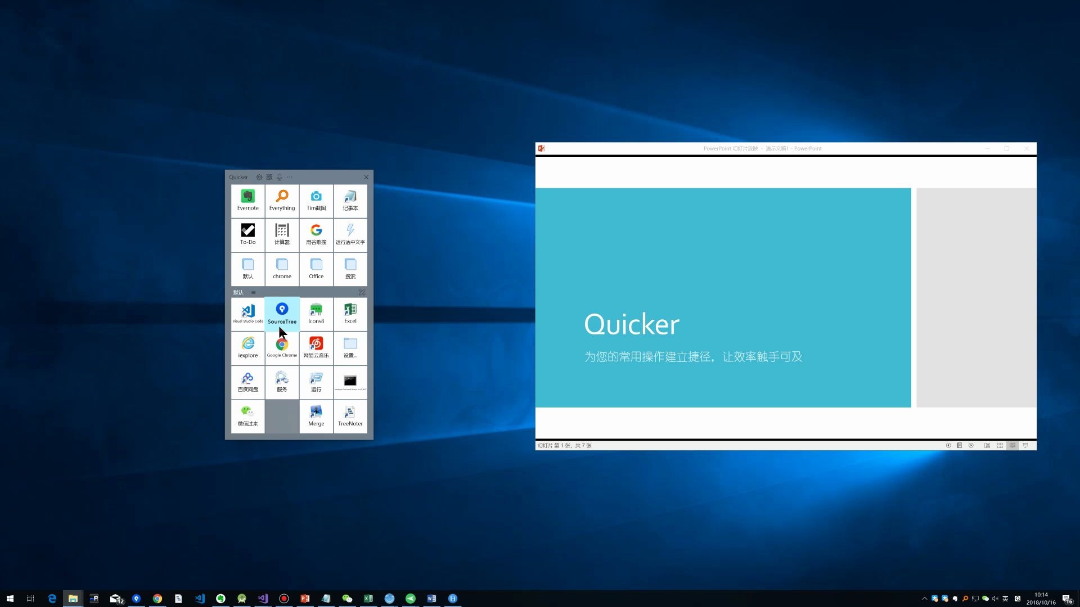Viewport: 1080px width, 607px height.
Task: Click the Tim截图 camera icon
Action: [x=316, y=196]
